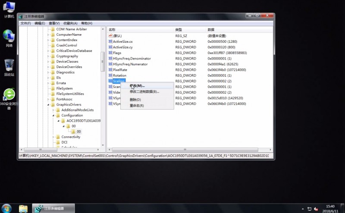
Task: Collapse the GraphicsDrivers tree node
Action: (x=48, y=105)
